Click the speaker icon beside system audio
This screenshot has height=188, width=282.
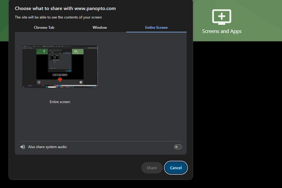point(23,147)
